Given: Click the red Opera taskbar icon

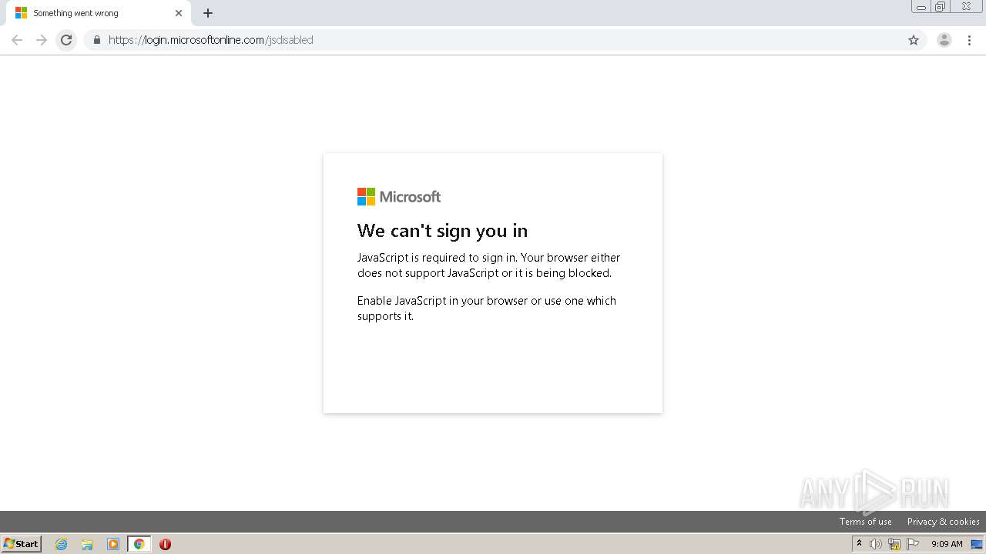Looking at the screenshot, I should pos(165,544).
